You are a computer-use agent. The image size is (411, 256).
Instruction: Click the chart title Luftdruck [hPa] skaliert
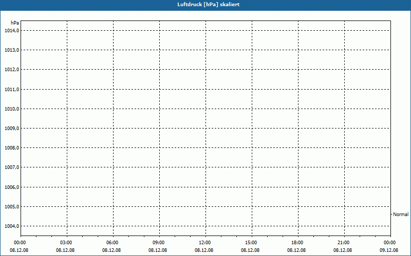tap(205, 4)
